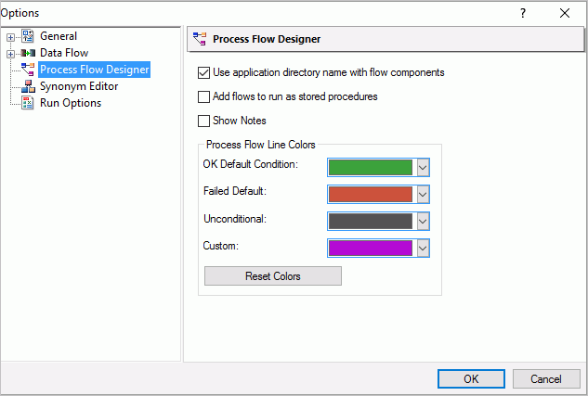Screen dimensions: 588x396
Task: Enable Add flows as stored procedures
Action: point(203,96)
